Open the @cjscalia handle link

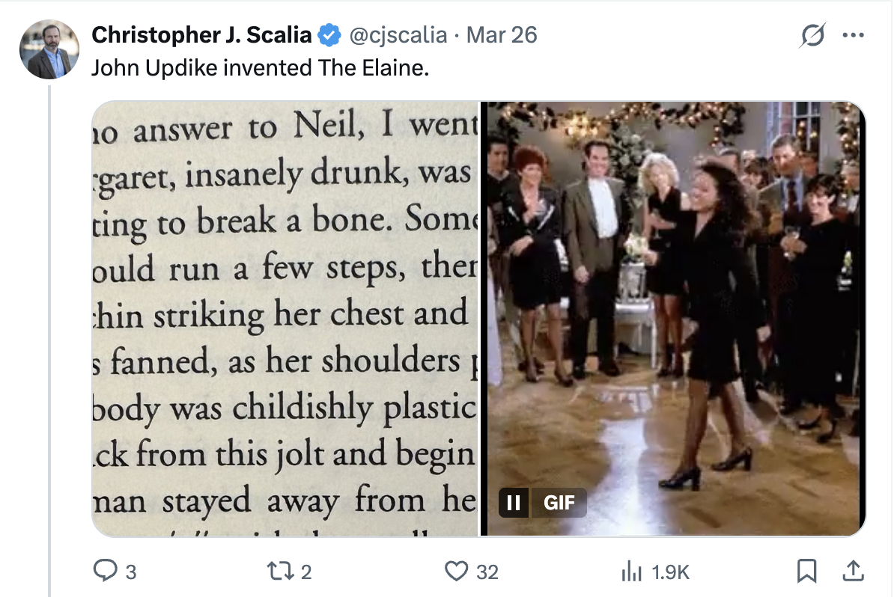(x=397, y=34)
